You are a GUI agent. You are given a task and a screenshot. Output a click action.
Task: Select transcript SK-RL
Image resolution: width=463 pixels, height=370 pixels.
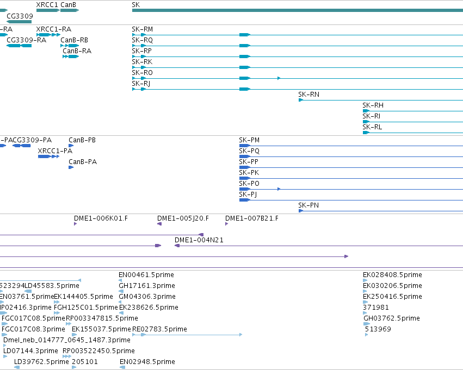(413, 133)
